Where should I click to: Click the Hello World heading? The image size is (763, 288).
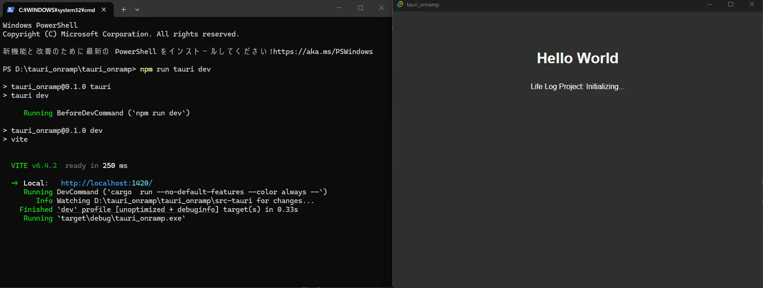(577, 58)
